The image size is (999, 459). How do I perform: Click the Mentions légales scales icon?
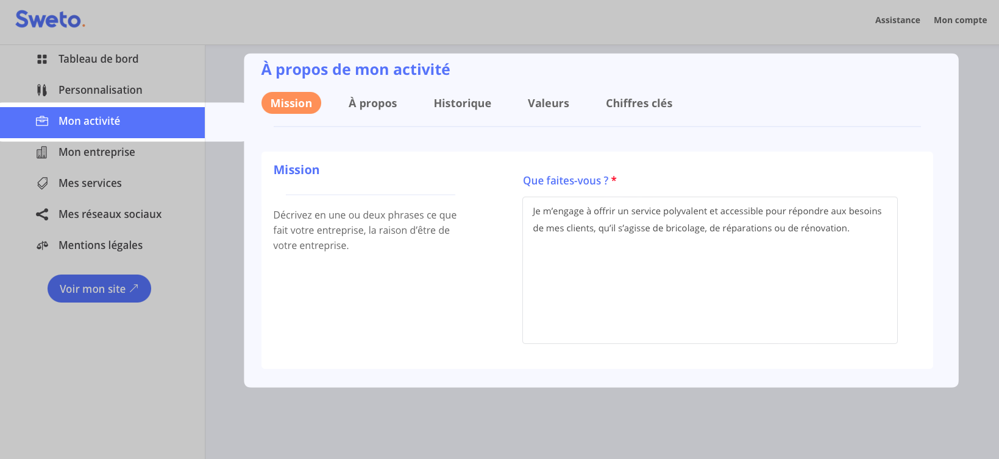[x=42, y=245]
